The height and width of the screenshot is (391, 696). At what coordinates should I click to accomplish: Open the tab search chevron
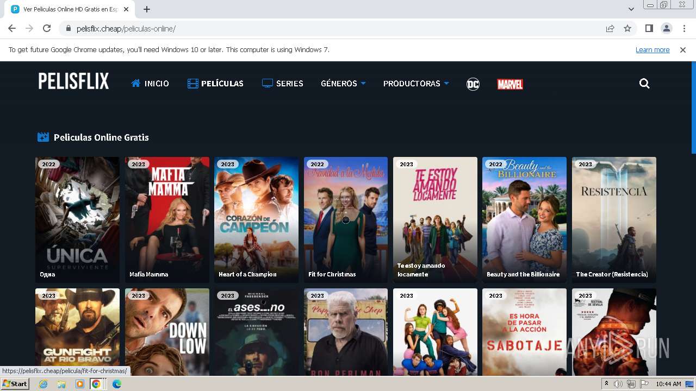tap(631, 9)
